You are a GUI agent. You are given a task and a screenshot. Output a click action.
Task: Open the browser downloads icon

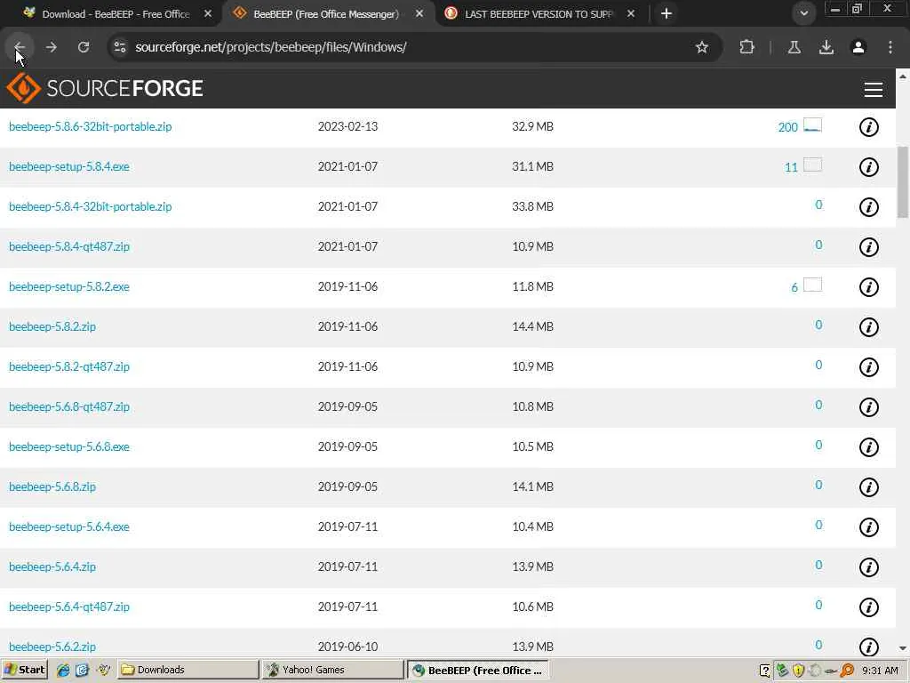pos(826,47)
